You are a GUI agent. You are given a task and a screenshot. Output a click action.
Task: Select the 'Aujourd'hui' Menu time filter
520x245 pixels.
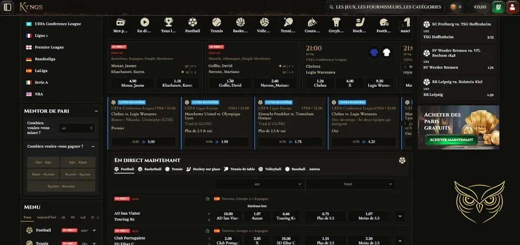[x=46, y=218]
